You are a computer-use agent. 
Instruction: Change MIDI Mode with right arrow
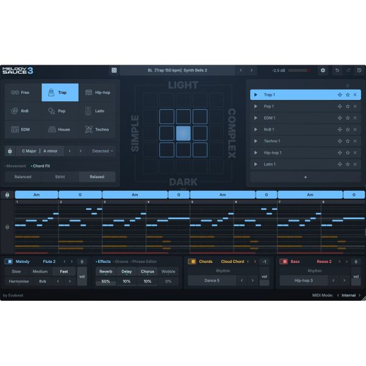(360, 295)
